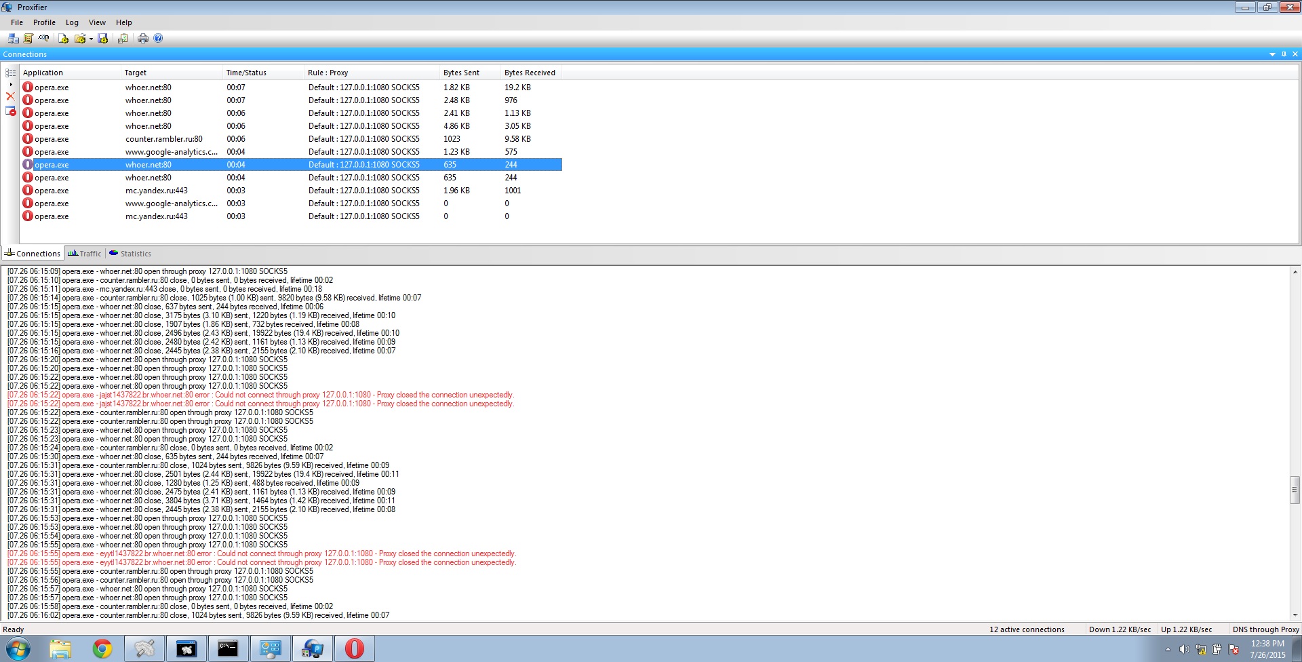Sort by the Bytes Received column header
This screenshot has width=1302, height=662.
(532, 73)
